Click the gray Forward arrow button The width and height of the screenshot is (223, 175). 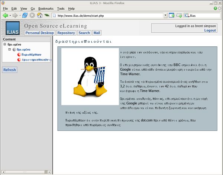15,15
